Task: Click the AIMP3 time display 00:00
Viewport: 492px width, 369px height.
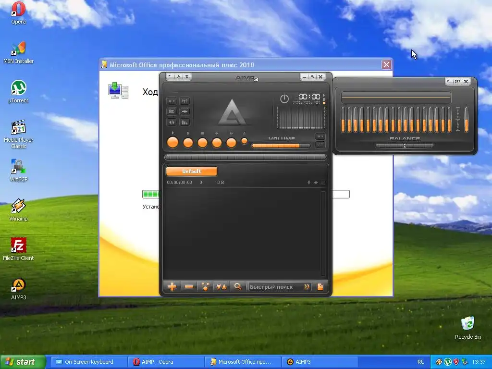Action: point(309,96)
